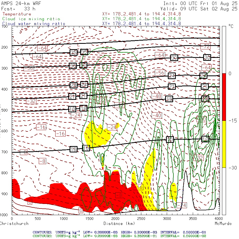239x239 pixels.
Task: Click the '3000' distance axis label
Action: tap(167, 219)
